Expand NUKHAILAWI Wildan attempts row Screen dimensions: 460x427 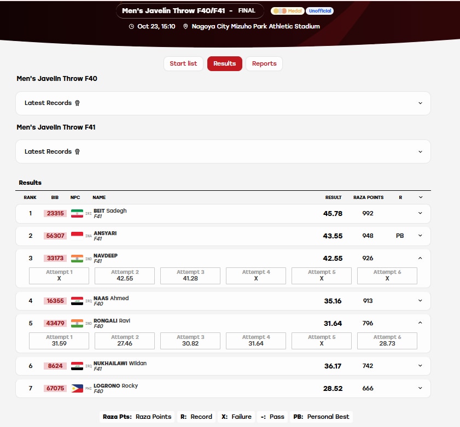[420, 366]
